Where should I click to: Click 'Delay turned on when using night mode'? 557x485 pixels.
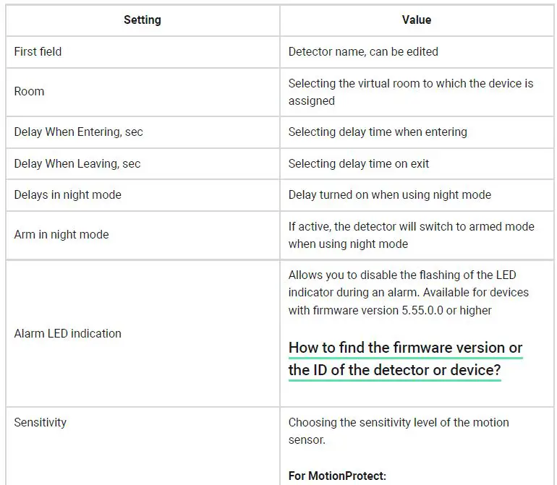pos(389,194)
